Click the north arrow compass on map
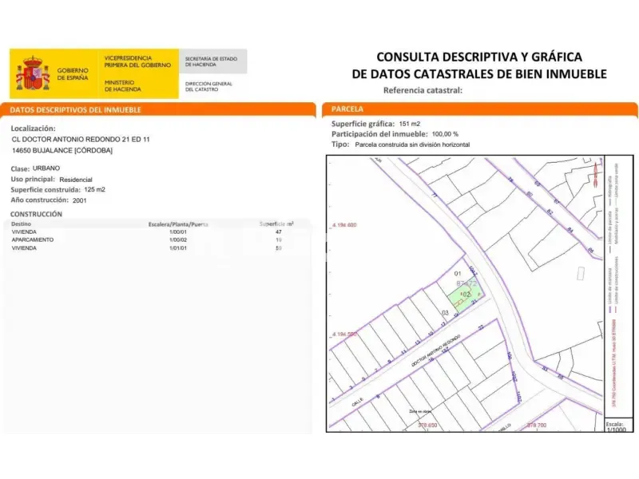Viewport: 639px width, 479px height. click(x=597, y=174)
